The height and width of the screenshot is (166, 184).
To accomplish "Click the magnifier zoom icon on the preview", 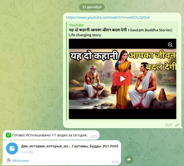I will 170,45.
